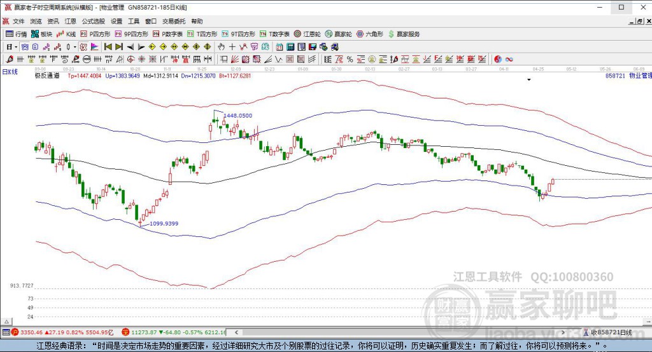Select the n² square number tool
This screenshot has width=652, height=352.
[x=108, y=59]
